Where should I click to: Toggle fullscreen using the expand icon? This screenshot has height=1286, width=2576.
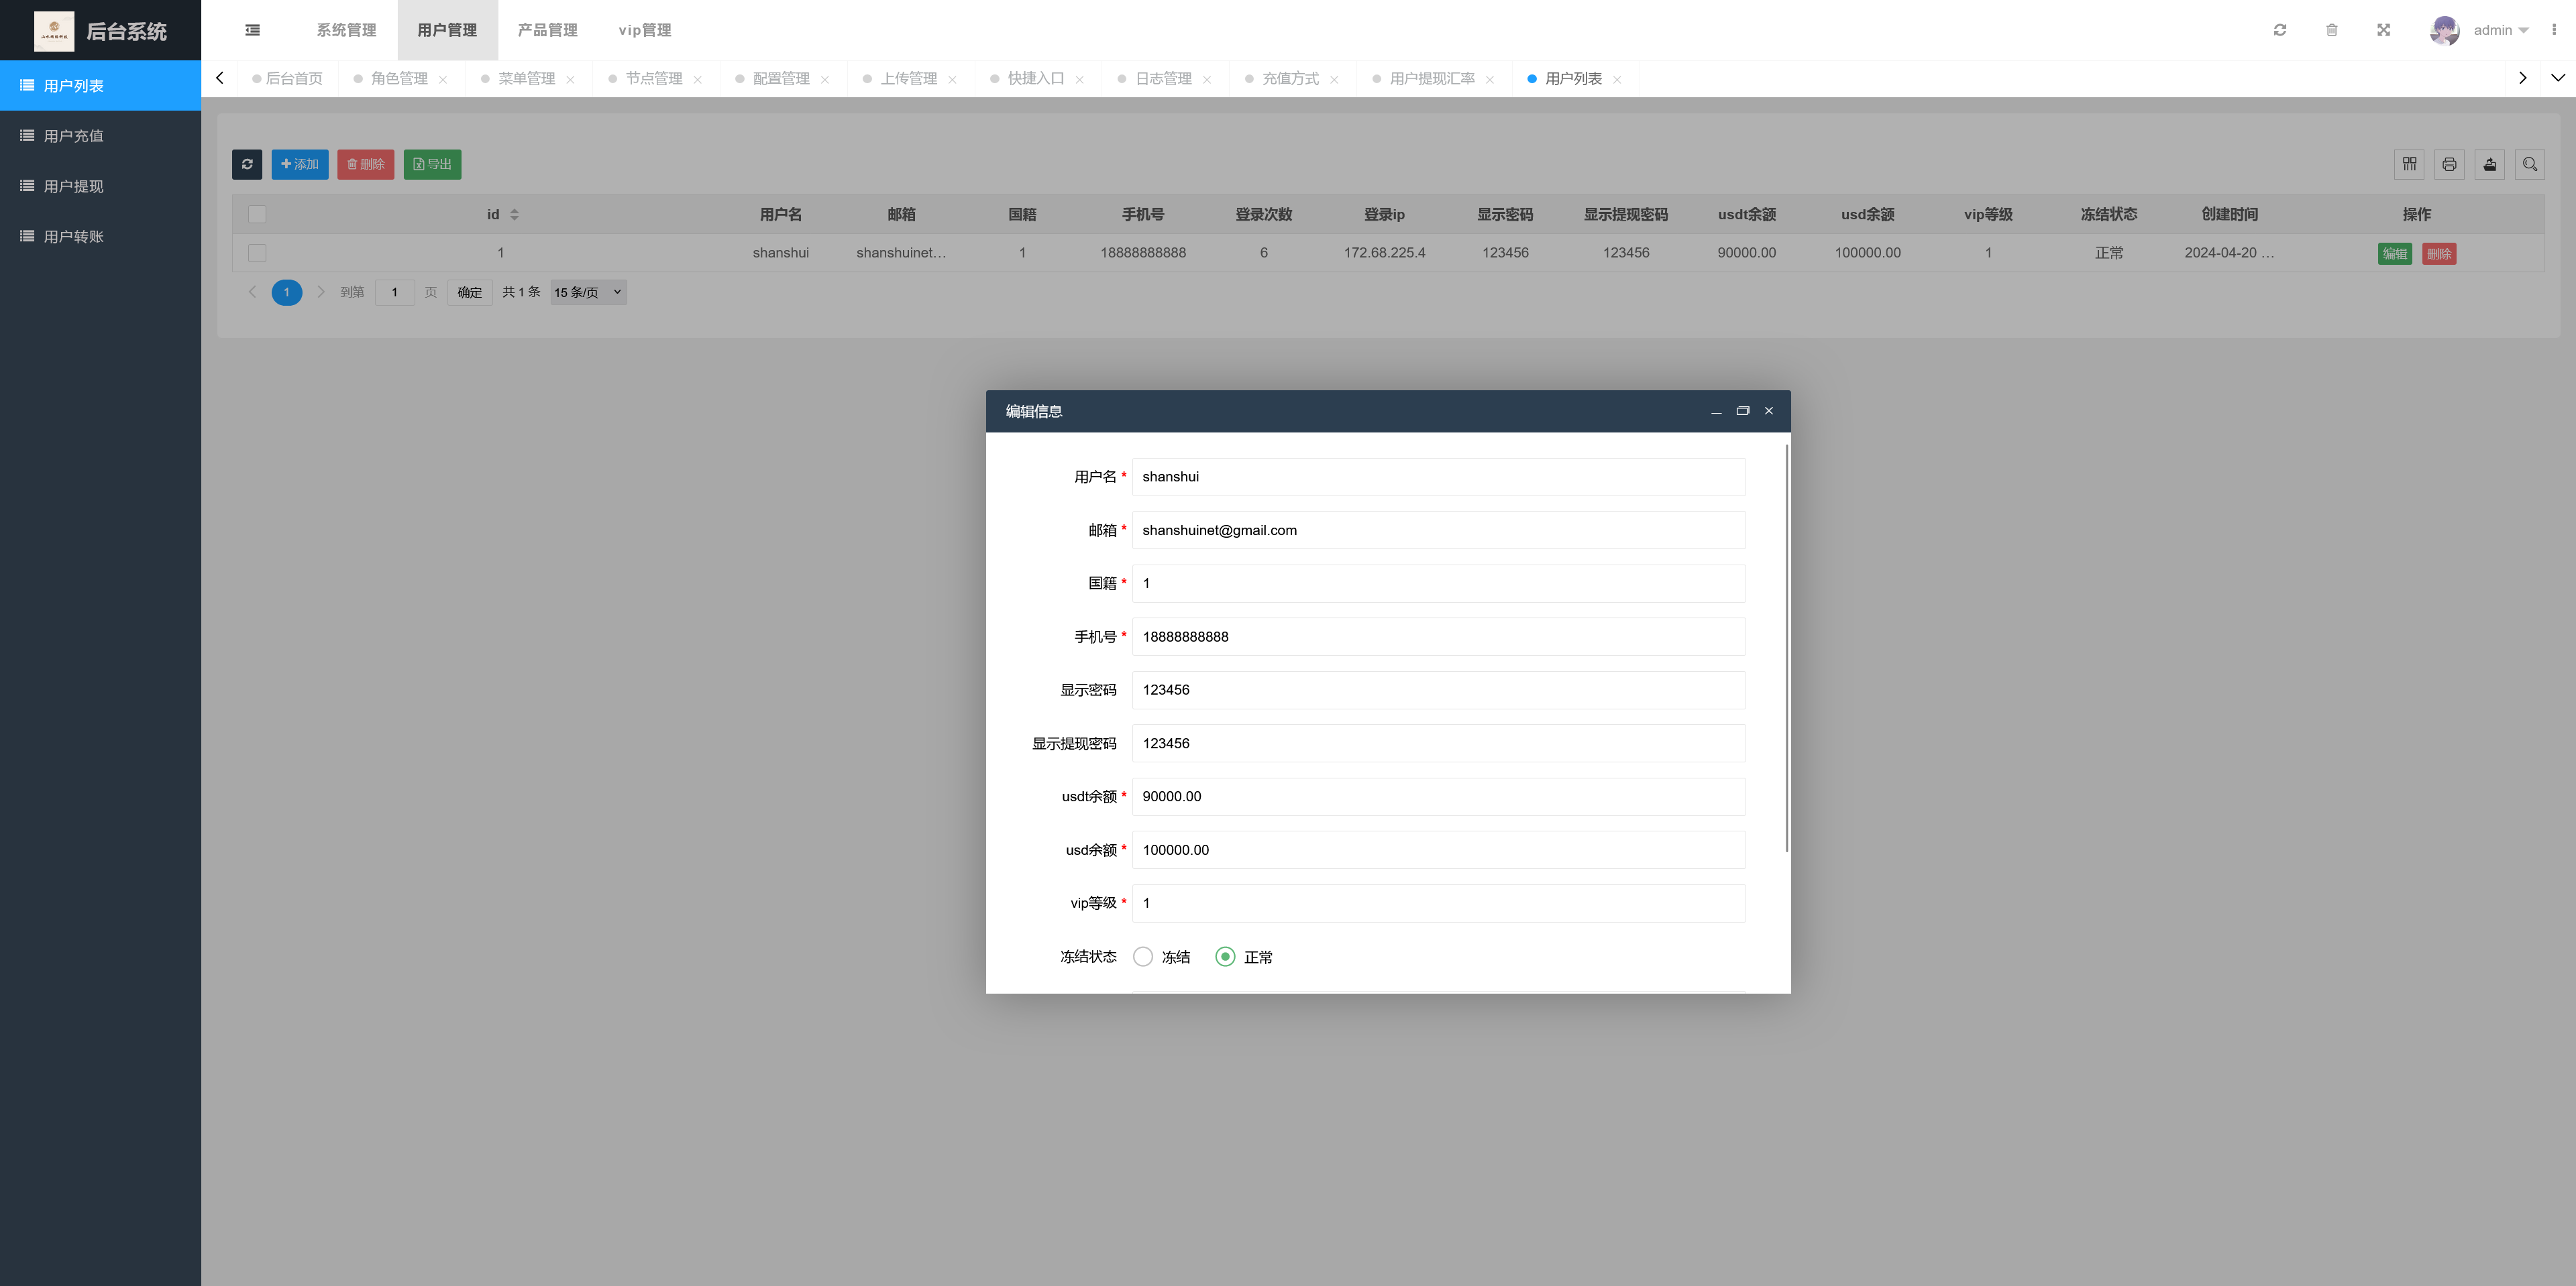(x=2384, y=30)
